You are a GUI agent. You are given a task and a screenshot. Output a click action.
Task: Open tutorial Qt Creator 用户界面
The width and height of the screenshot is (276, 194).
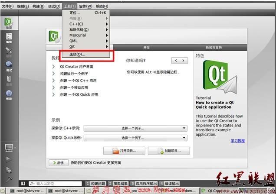click(x=76, y=67)
